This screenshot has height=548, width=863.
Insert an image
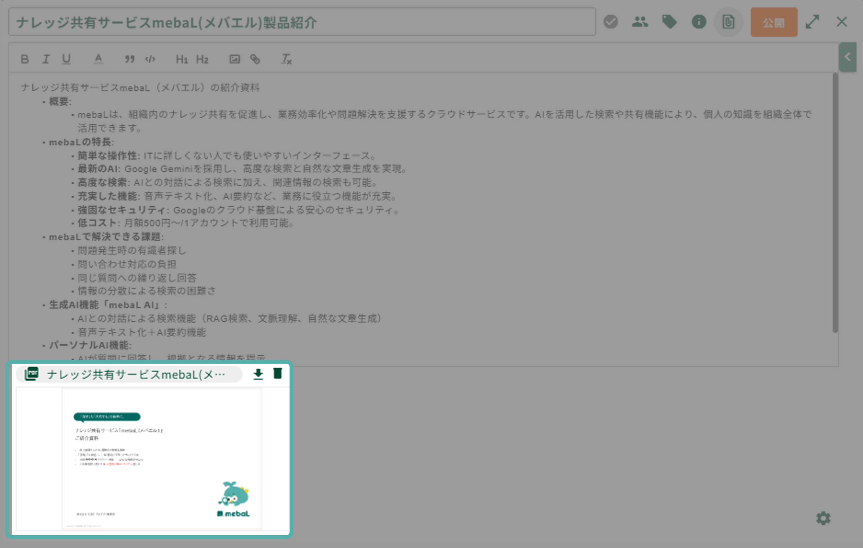[x=235, y=59]
